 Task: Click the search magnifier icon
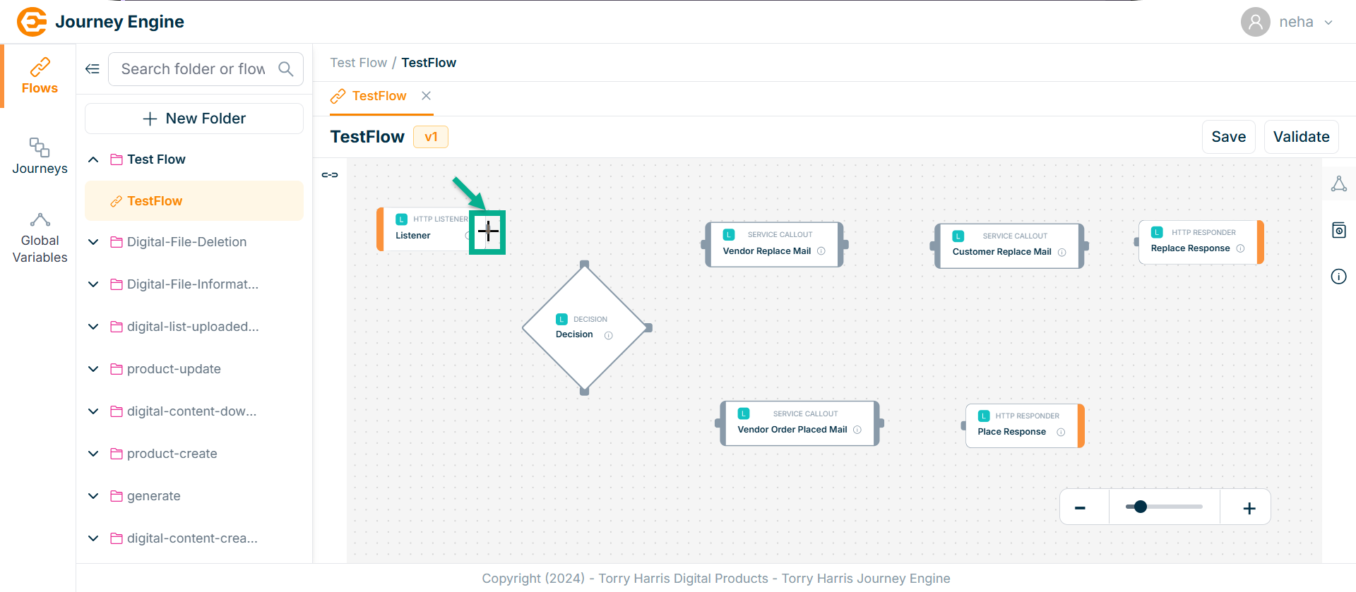(x=286, y=69)
